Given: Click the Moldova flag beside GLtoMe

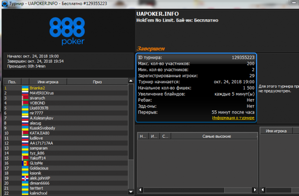Looking at the screenshot, I should (25, 163).
